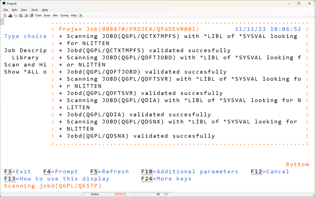
Task: Click the 'Scan and Hi' label
Action: 25,65
